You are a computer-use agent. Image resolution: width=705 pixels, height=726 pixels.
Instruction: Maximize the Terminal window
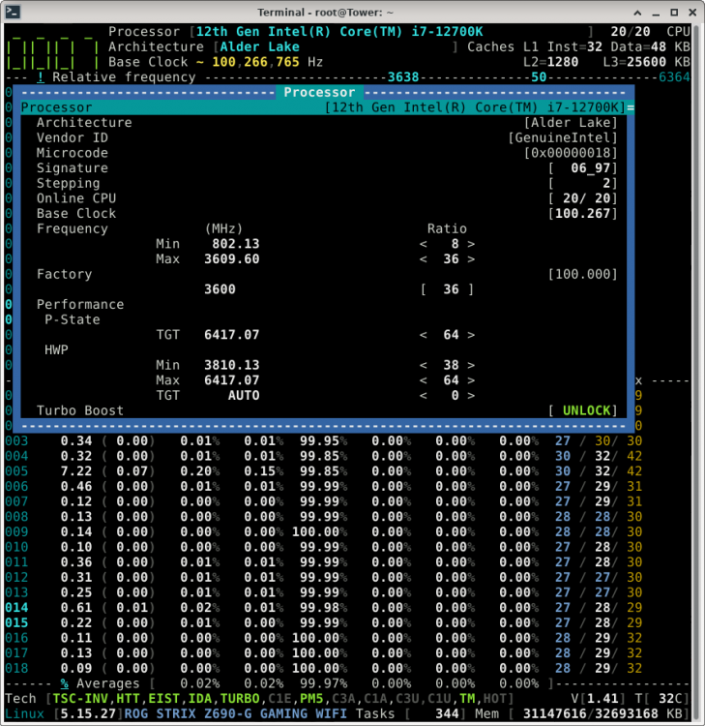pyautogui.click(x=674, y=13)
